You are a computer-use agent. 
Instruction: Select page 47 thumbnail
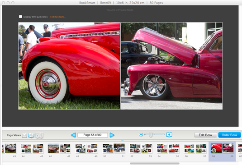click(x=65, y=148)
